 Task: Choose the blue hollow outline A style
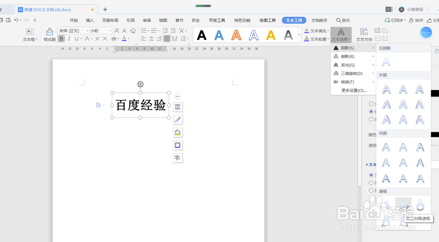pyautogui.click(x=254, y=35)
